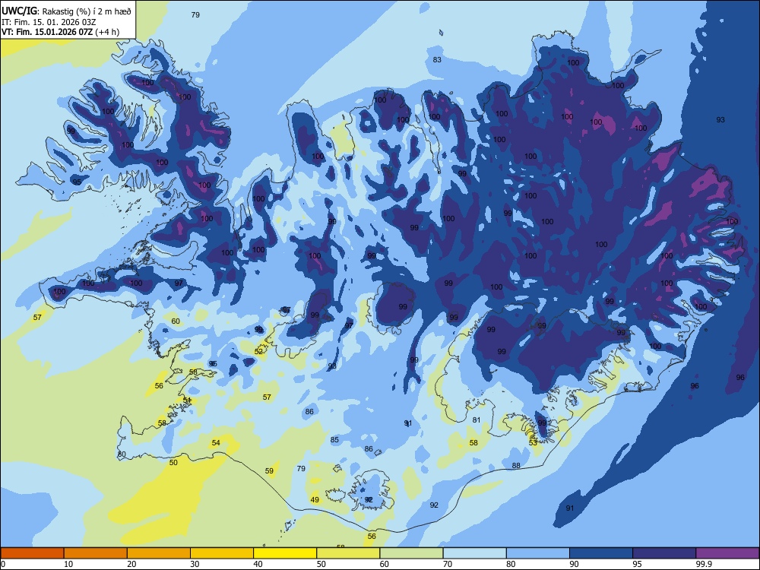Click the '81' humidity value label
This screenshot has width=760, height=570.
tap(477, 420)
